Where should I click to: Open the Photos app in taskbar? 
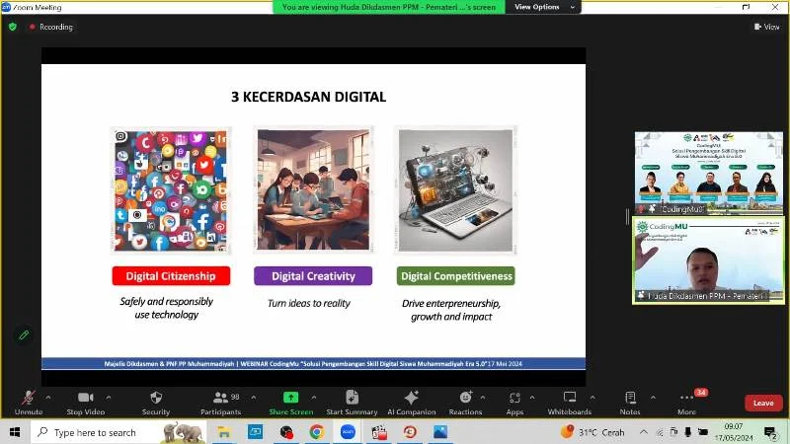(x=440, y=432)
